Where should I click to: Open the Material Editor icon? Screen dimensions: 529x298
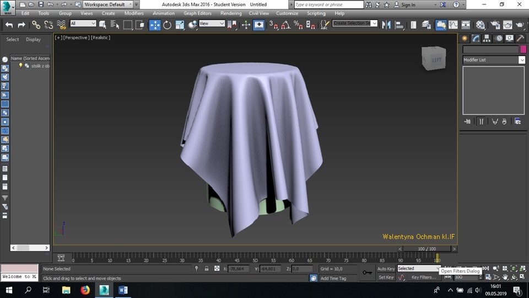481,25
